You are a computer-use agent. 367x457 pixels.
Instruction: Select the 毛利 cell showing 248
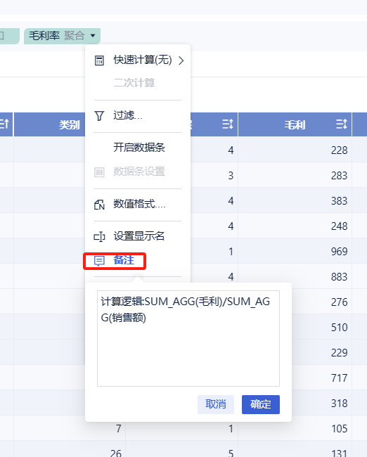(295, 226)
